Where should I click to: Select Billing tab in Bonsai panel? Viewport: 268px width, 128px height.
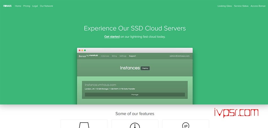pos(114,56)
